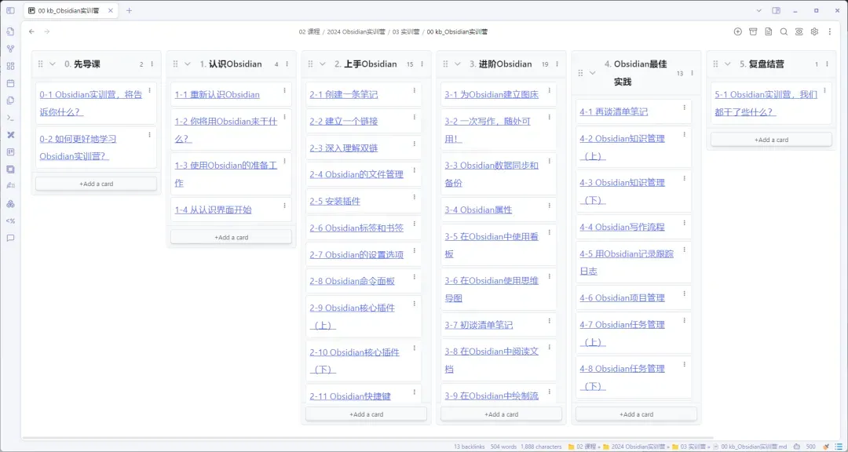Open options for card 1-1 重新认识Obsidian

[284, 90]
